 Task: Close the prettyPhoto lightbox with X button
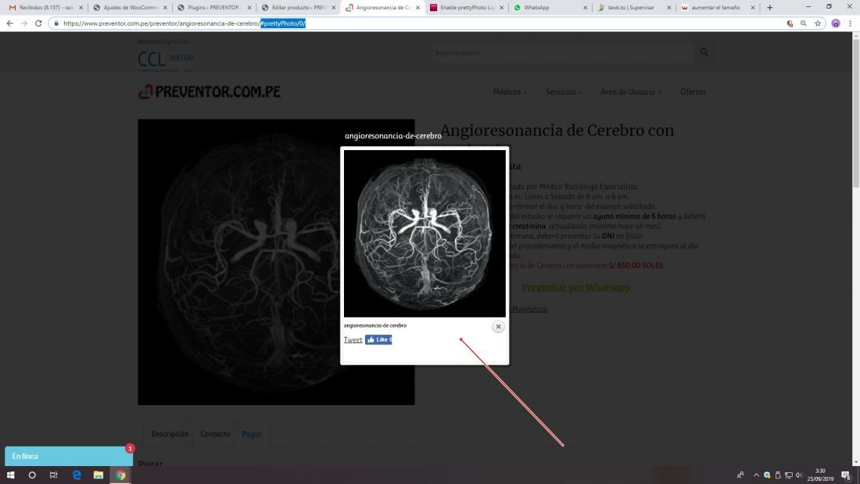498,327
